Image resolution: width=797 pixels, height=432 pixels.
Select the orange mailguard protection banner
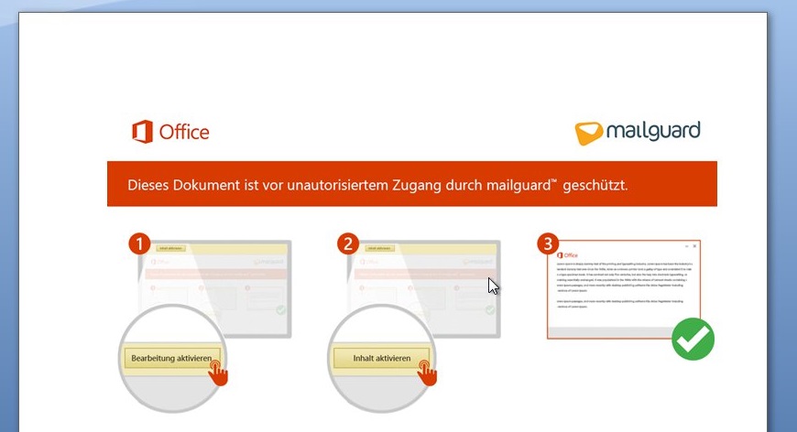coord(411,185)
